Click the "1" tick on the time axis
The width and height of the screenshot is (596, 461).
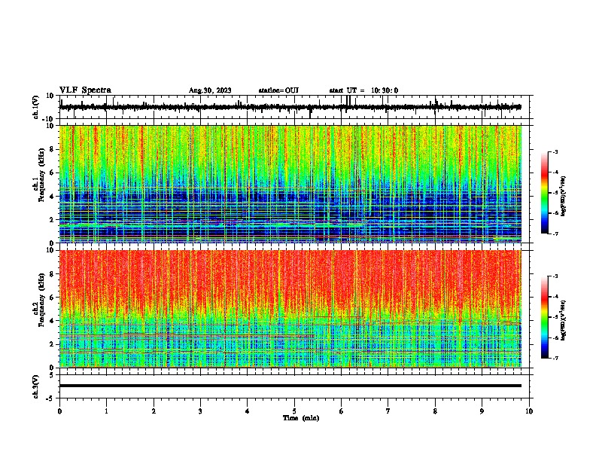tap(106, 411)
